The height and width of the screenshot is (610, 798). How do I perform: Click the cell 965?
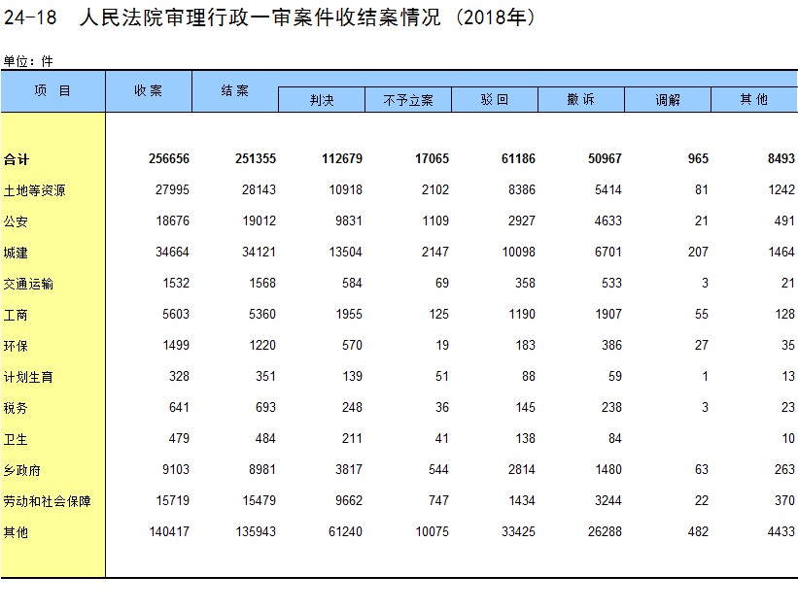(x=698, y=158)
